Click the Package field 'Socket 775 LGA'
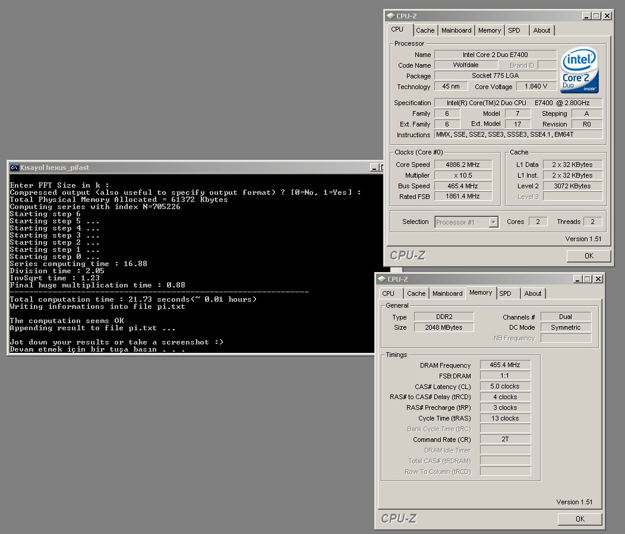 click(495, 75)
